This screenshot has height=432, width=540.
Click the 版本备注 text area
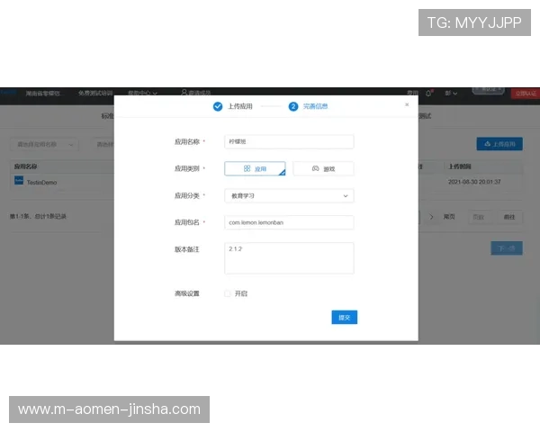289,257
